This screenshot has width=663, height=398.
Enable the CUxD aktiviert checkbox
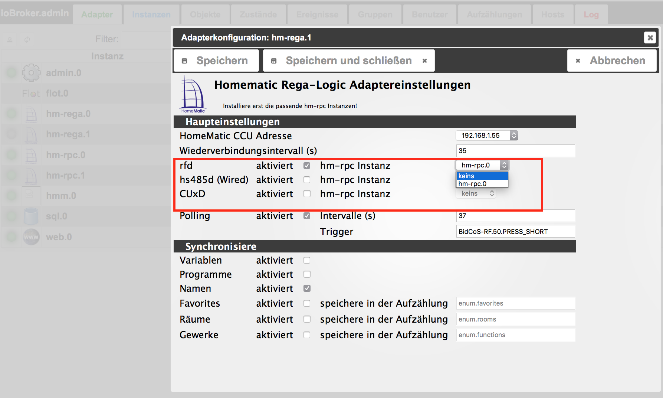tap(307, 194)
